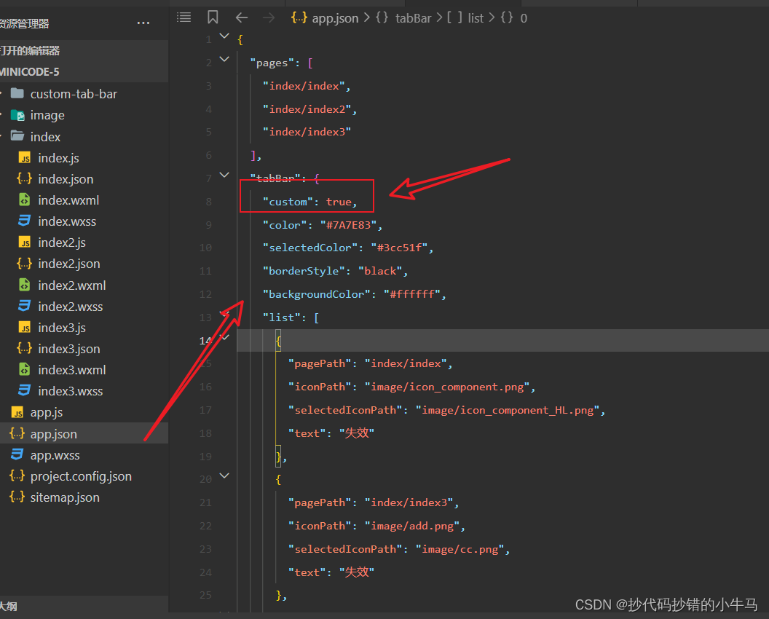The height and width of the screenshot is (619, 769).
Task: Open the custom-tab-bar folder
Action: [x=74, y=94]
